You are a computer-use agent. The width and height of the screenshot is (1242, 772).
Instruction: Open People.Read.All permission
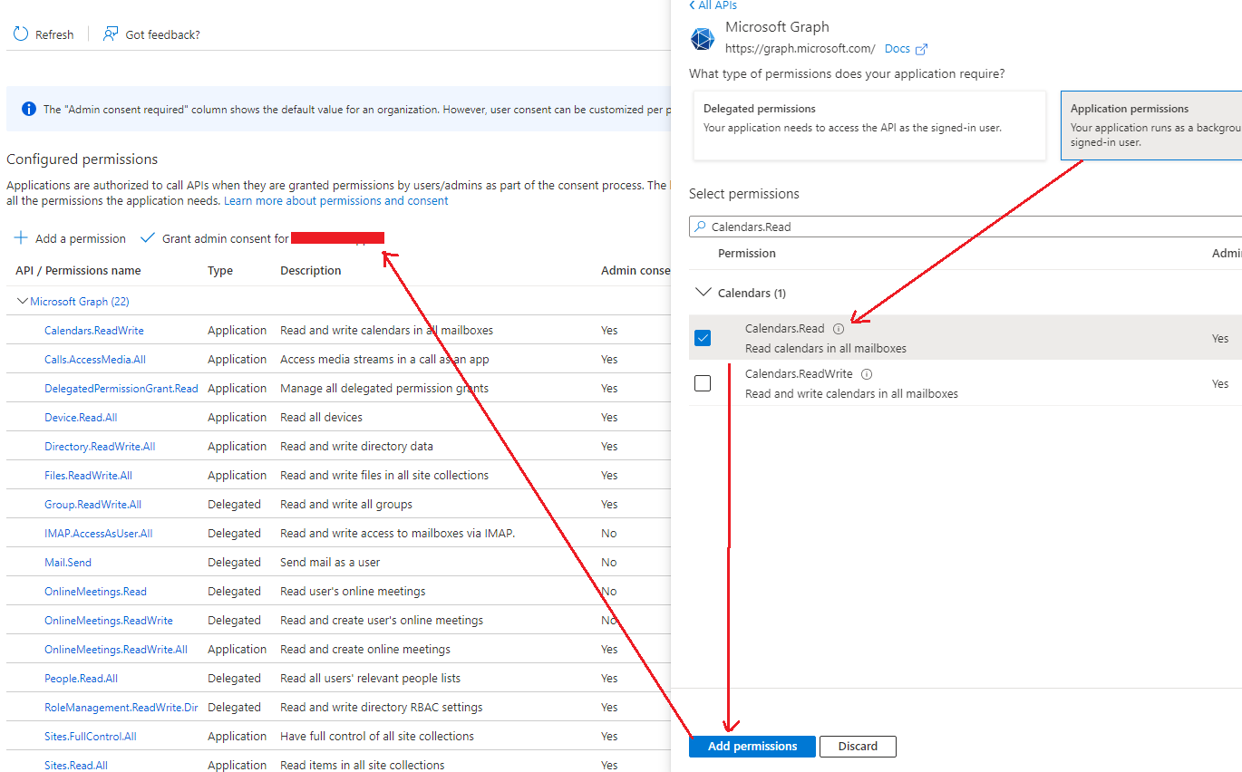point(81,679)
